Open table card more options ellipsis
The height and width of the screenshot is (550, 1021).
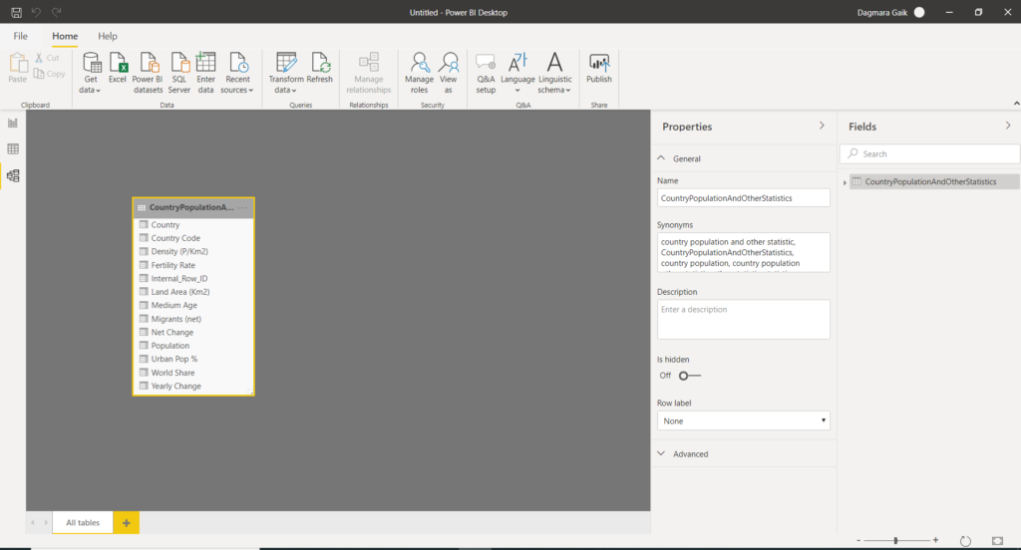pos(243,207)
